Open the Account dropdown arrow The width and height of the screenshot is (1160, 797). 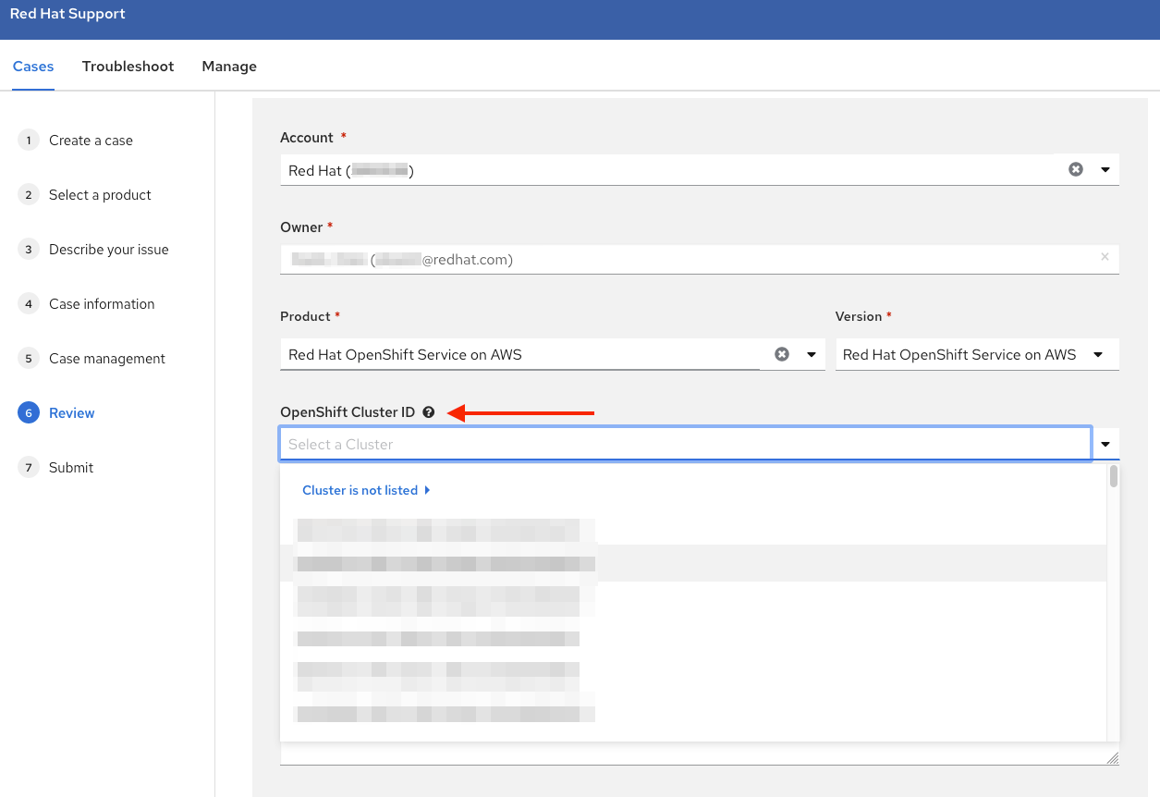pos(1105,170)
